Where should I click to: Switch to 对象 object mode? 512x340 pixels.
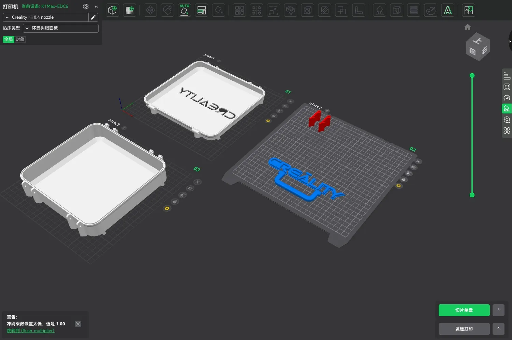[20, 39]
